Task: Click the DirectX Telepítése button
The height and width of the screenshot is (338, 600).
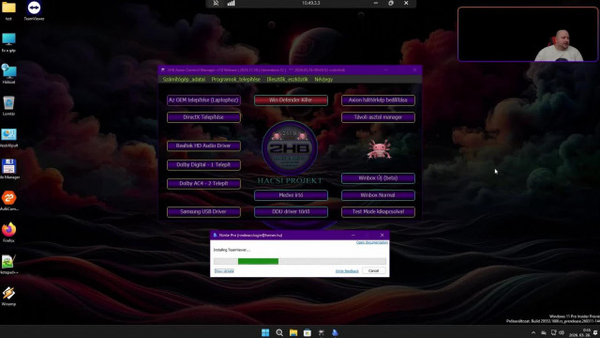Action: [203, 117]
